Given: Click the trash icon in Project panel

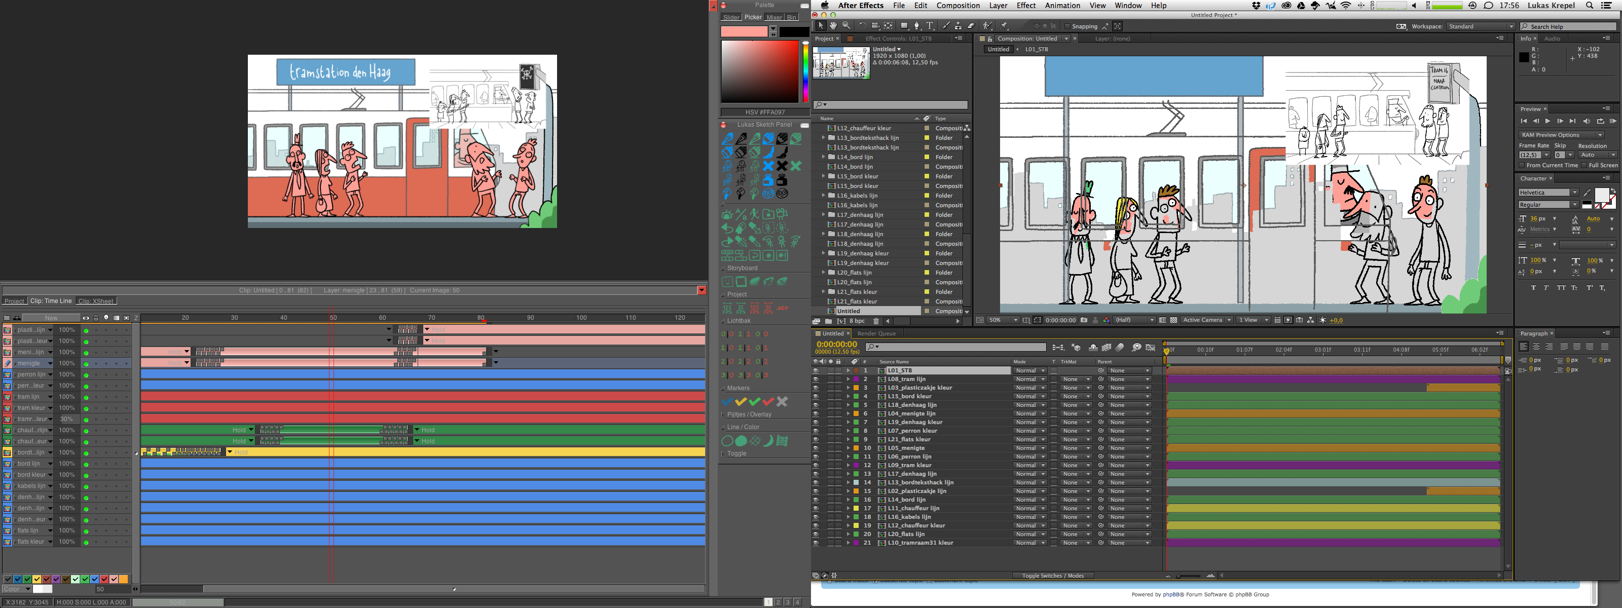Looking at the screenshot, I should [x=876, y=321].
